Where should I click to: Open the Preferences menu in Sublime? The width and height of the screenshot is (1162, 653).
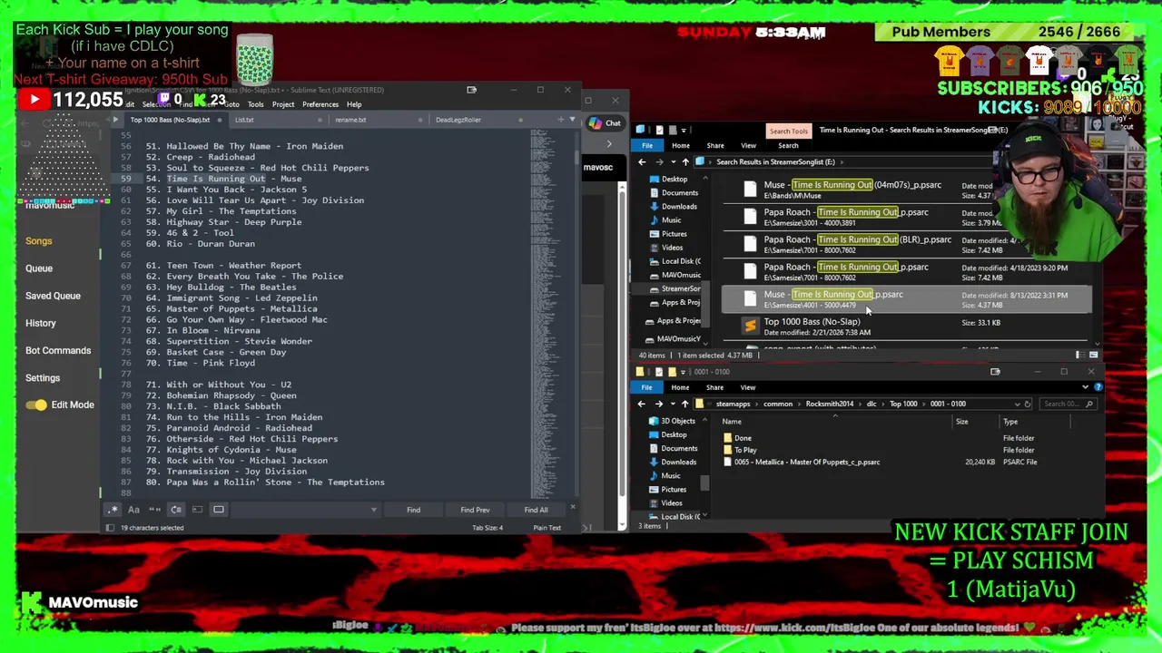pos(320,104)
